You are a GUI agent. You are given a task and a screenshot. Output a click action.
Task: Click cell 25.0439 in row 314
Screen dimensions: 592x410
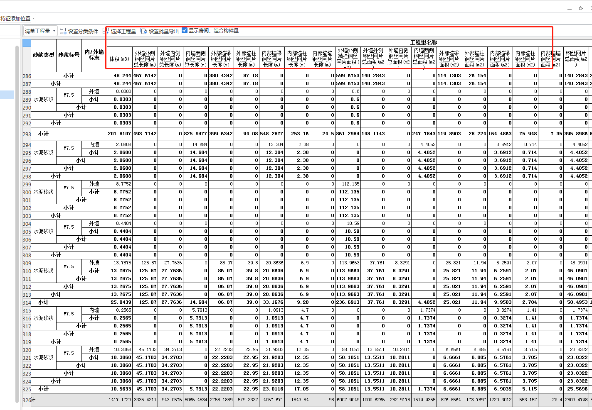click(x=120, y=303)
